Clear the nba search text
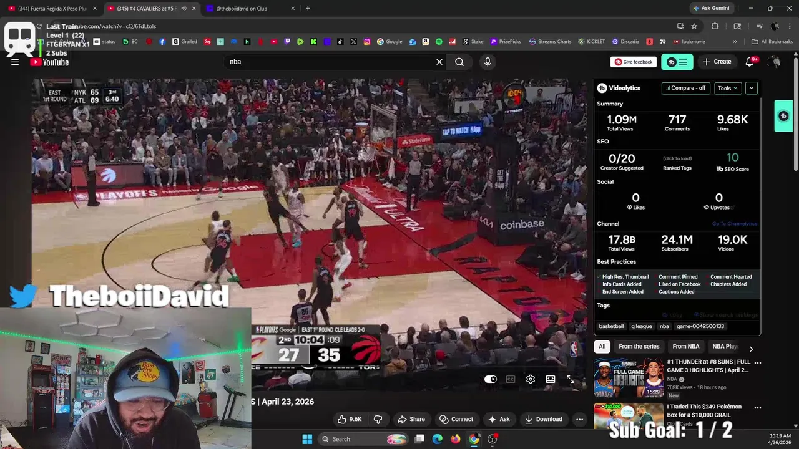The height and width of the screenshot is (449, 799). pyautogui.click(x=439, y=62)
